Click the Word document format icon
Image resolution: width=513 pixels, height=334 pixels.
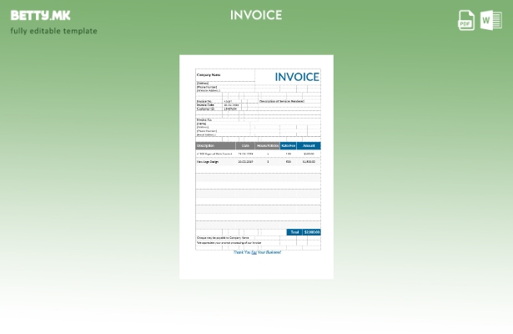[491, 20]
